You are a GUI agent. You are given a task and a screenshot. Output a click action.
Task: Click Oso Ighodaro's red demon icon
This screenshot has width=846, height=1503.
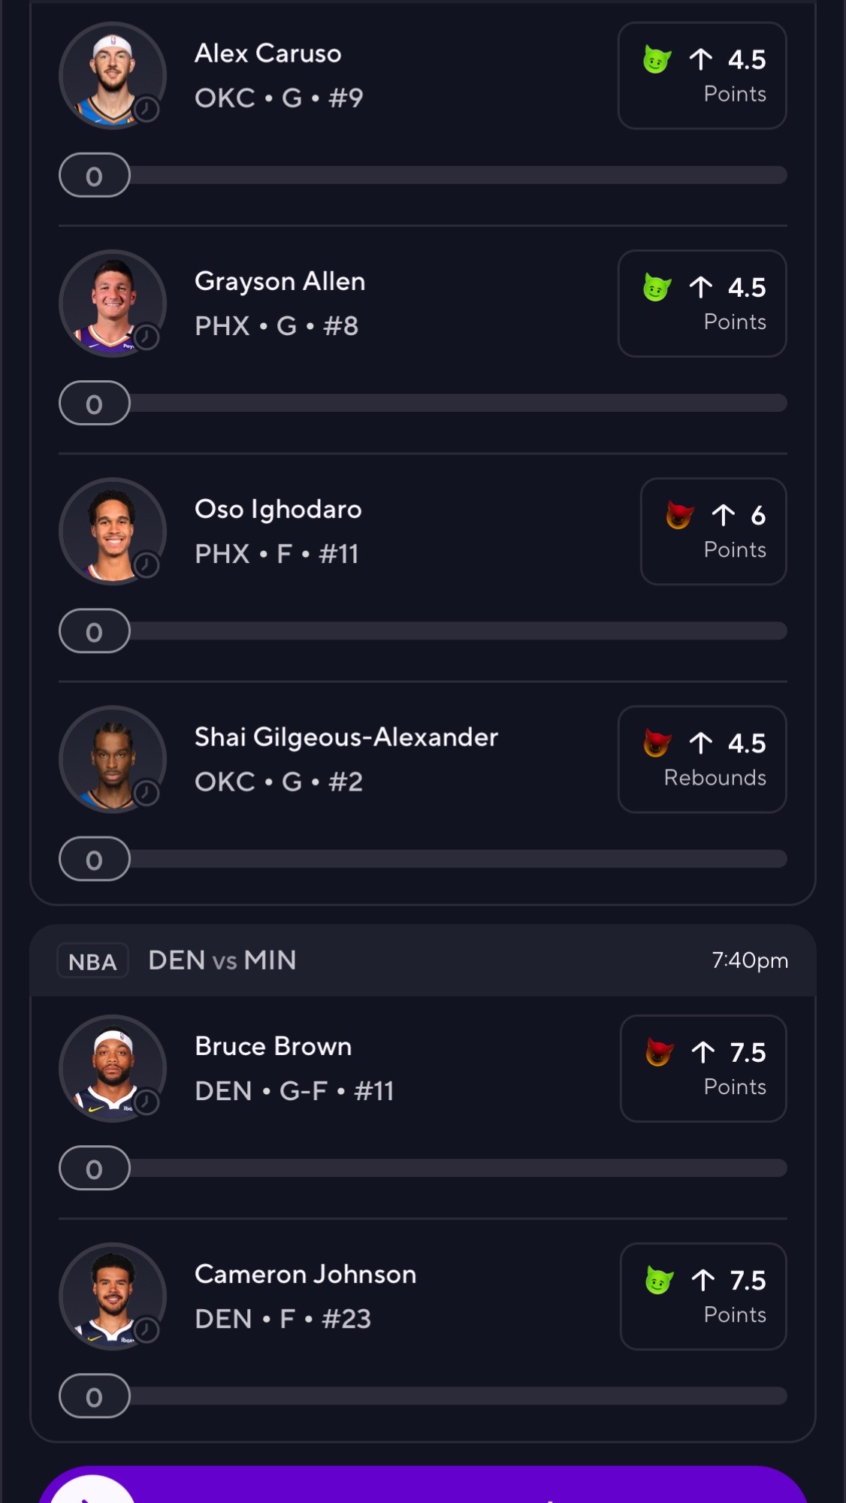679,515
